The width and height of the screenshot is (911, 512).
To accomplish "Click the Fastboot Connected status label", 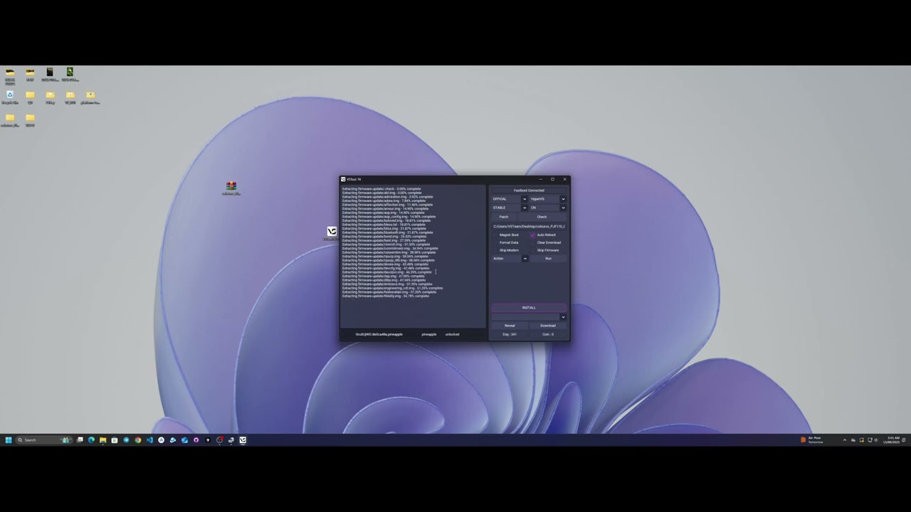I will pos(529,191).
